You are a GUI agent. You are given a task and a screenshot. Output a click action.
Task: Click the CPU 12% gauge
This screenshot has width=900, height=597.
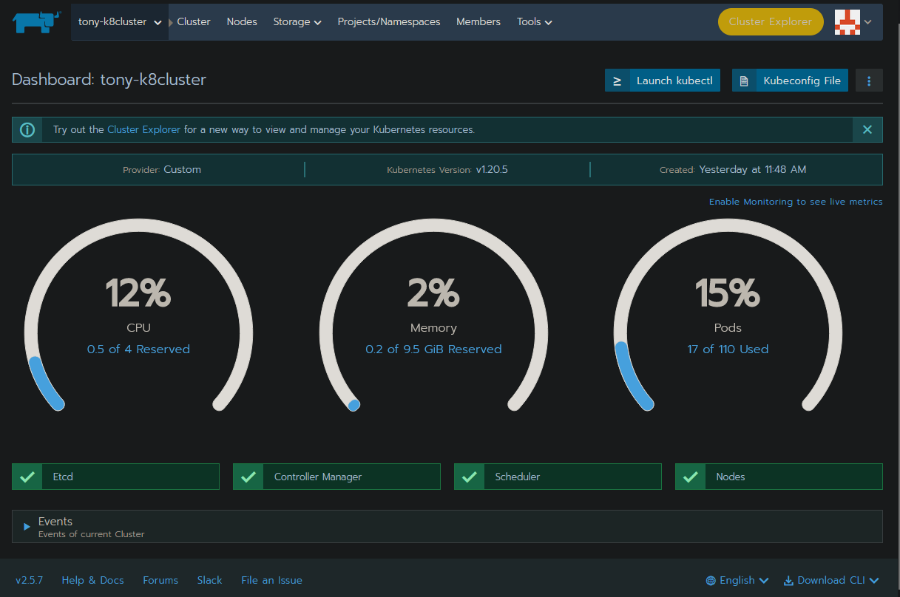[138, 314]
